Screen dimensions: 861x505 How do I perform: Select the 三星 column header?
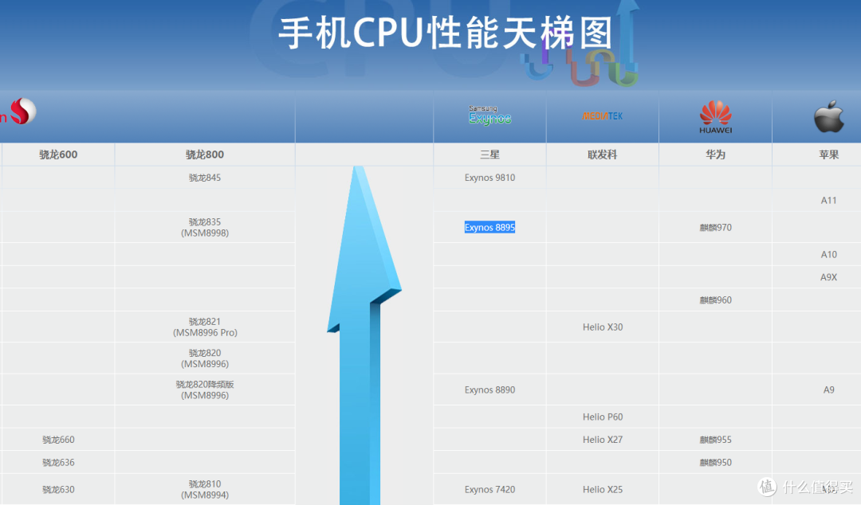[x=489, y=155]
